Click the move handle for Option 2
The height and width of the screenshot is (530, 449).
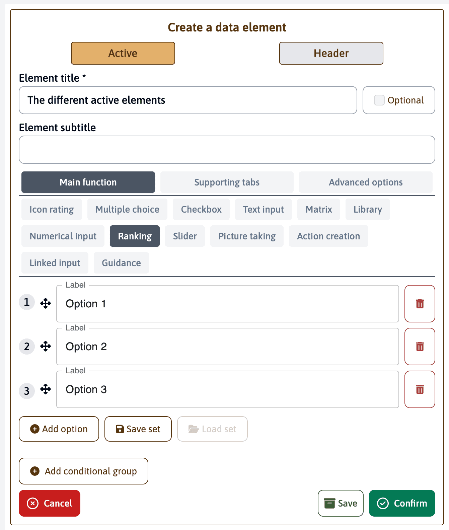click(46, 346)
